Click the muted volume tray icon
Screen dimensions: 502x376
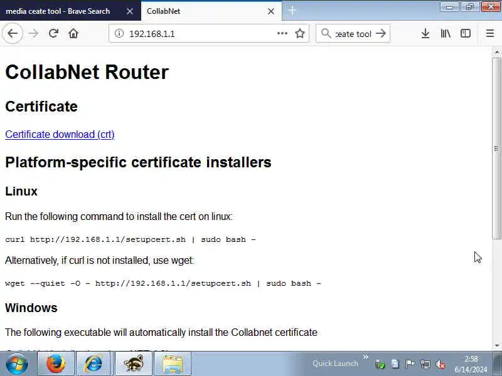click(441, 364)
